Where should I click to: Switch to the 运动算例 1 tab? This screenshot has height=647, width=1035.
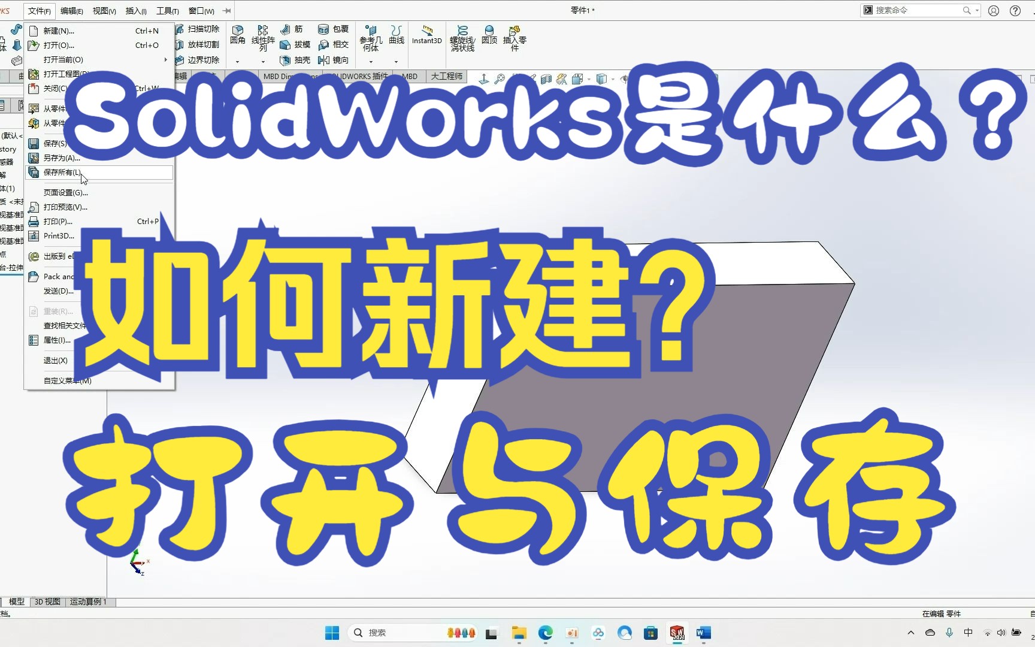tap(88, 601)
